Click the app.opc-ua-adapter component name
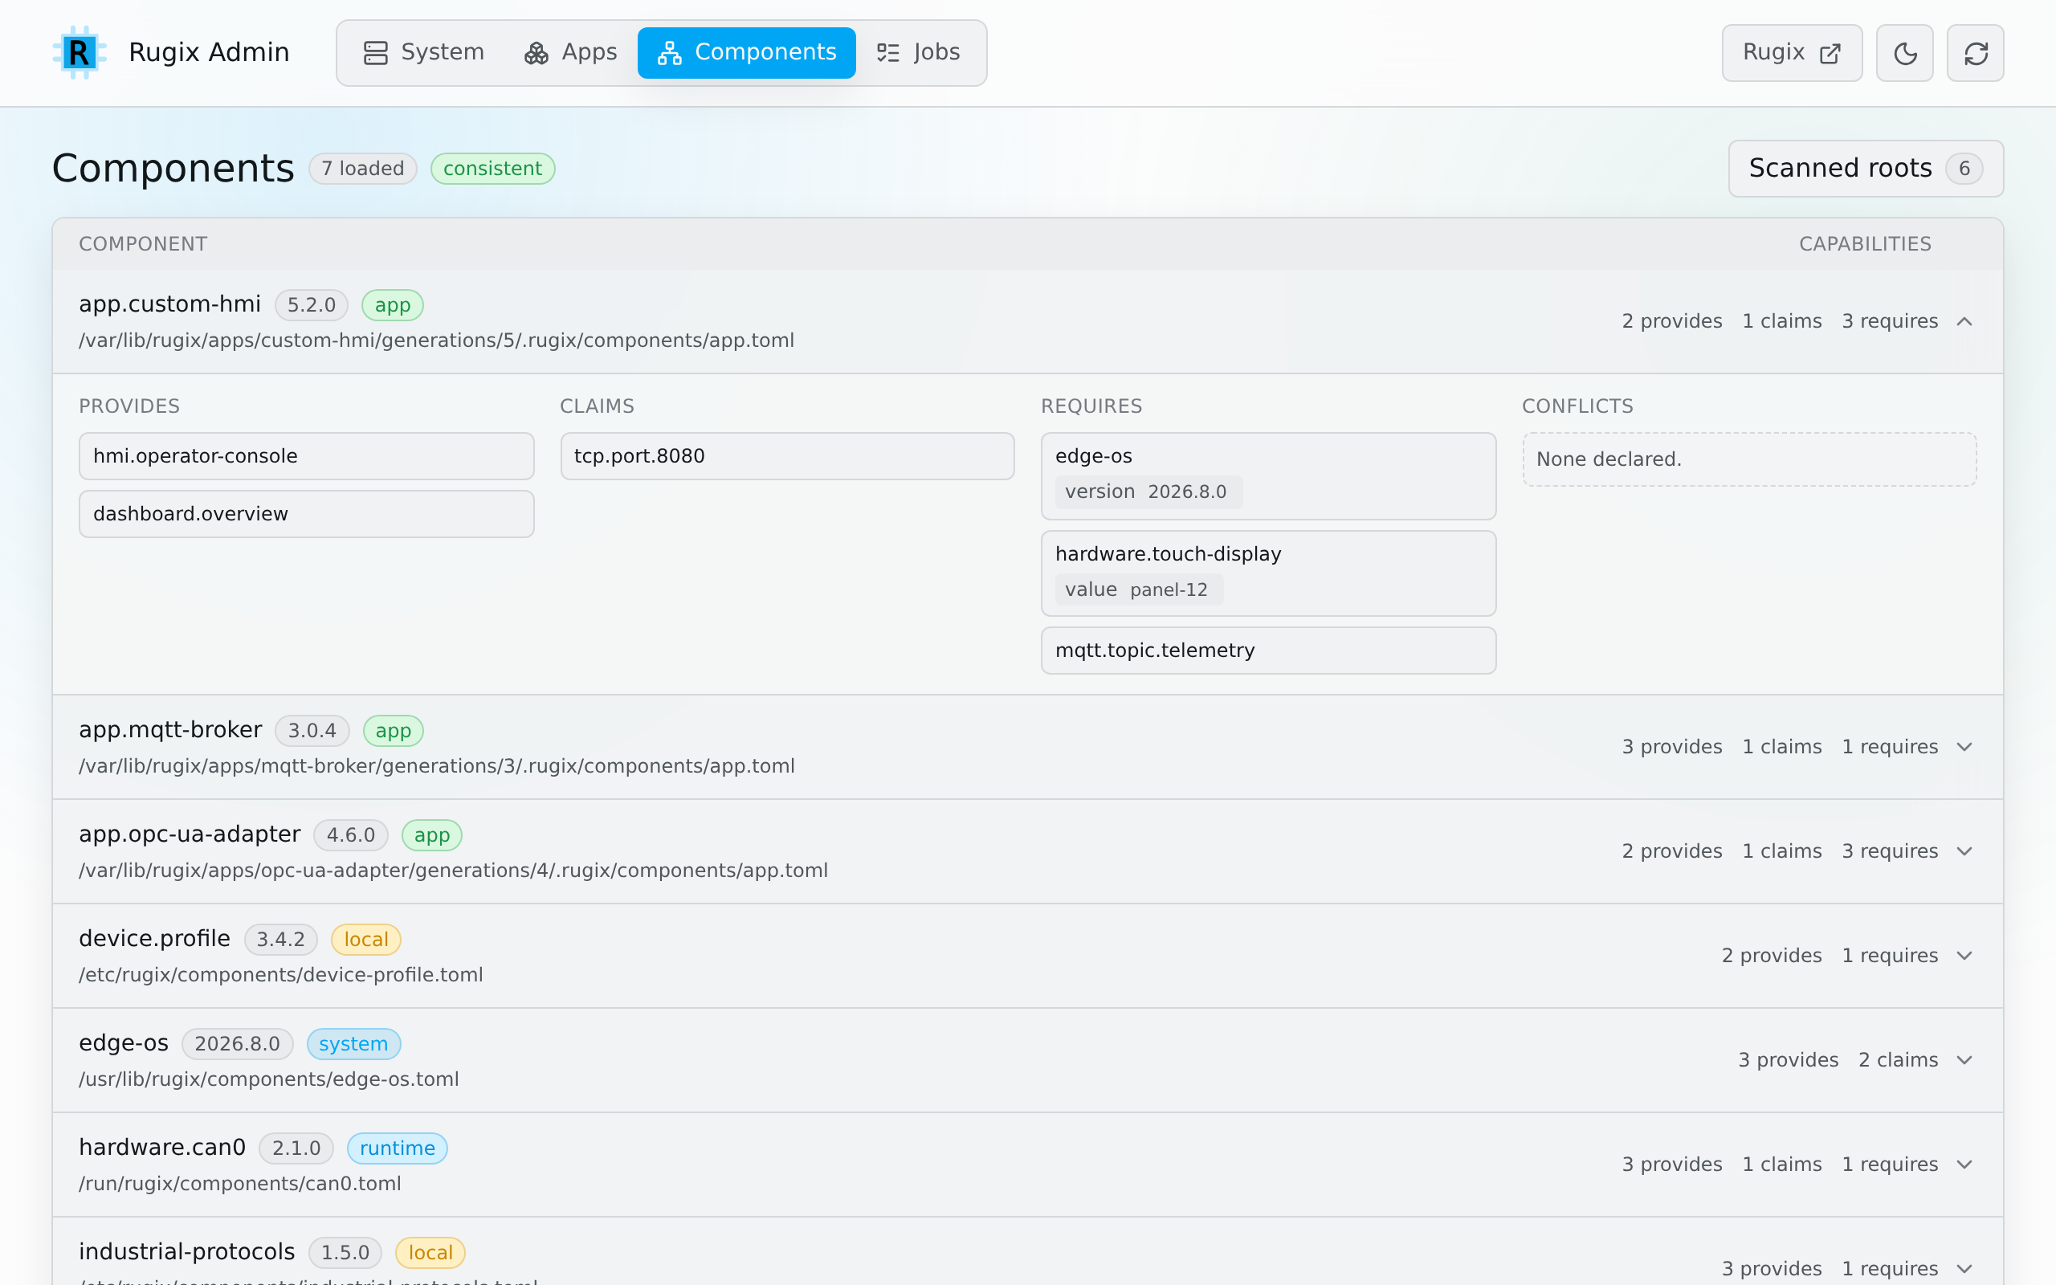 190,834
